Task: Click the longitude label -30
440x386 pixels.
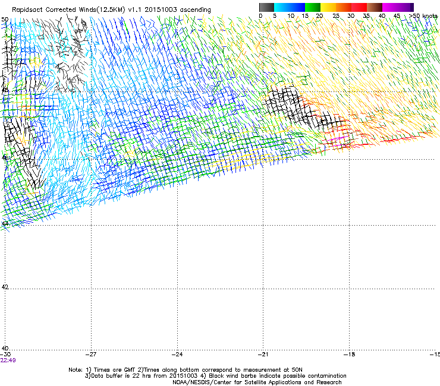Action: point(5,355)
